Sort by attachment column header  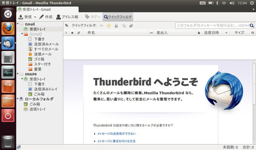tap(79, 33)
